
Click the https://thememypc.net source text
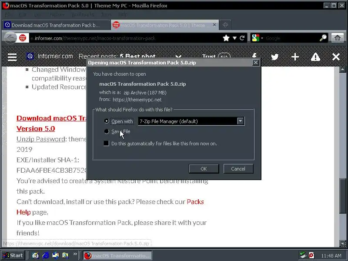tap(137, 100)
